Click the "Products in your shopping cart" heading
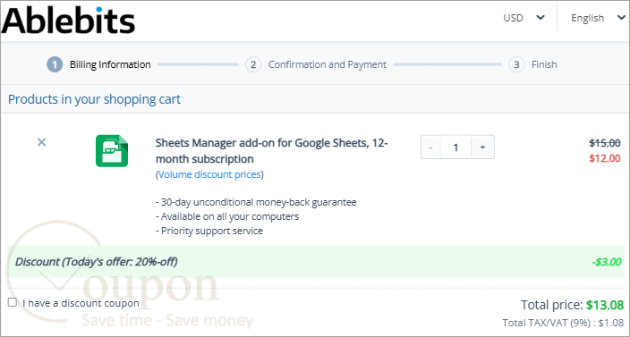 (95, 99)
